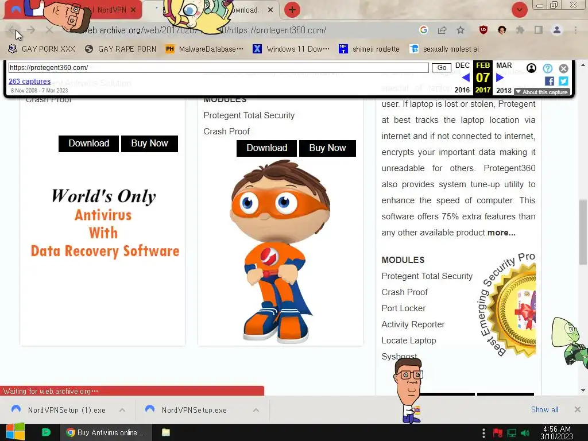The width and height of the screenshot is (588, 441).
Task: Click the more... link in description
Action: tap(501, 233)
